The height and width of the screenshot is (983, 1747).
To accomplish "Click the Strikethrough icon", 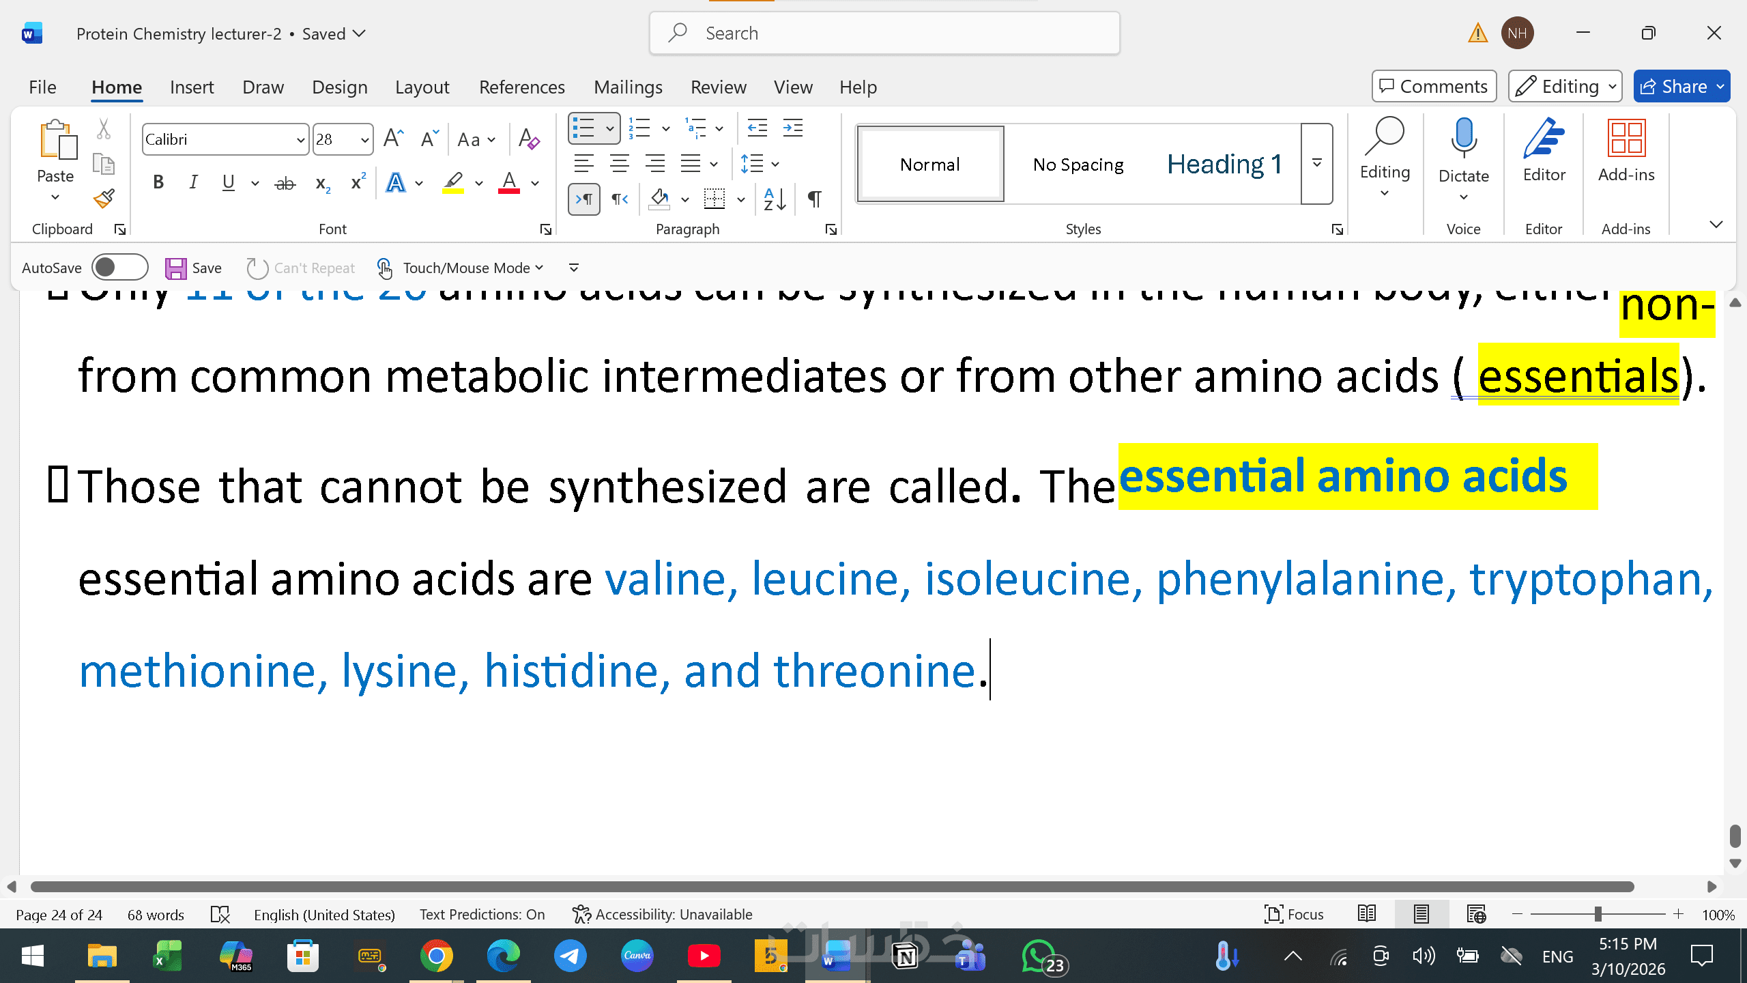I will [285, 183].
